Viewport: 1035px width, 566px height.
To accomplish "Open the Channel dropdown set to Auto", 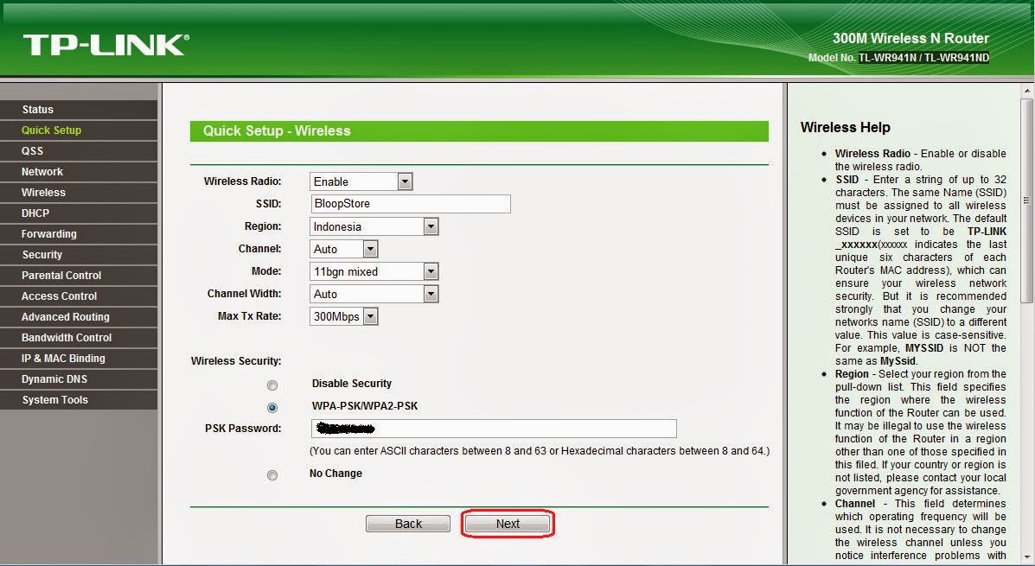I will [x=369, y=248].
